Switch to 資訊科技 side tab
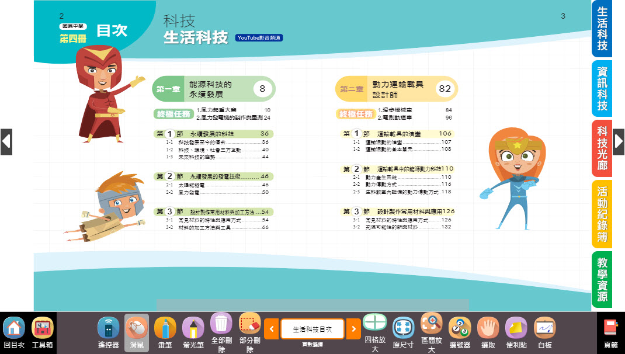 point(602,89)
